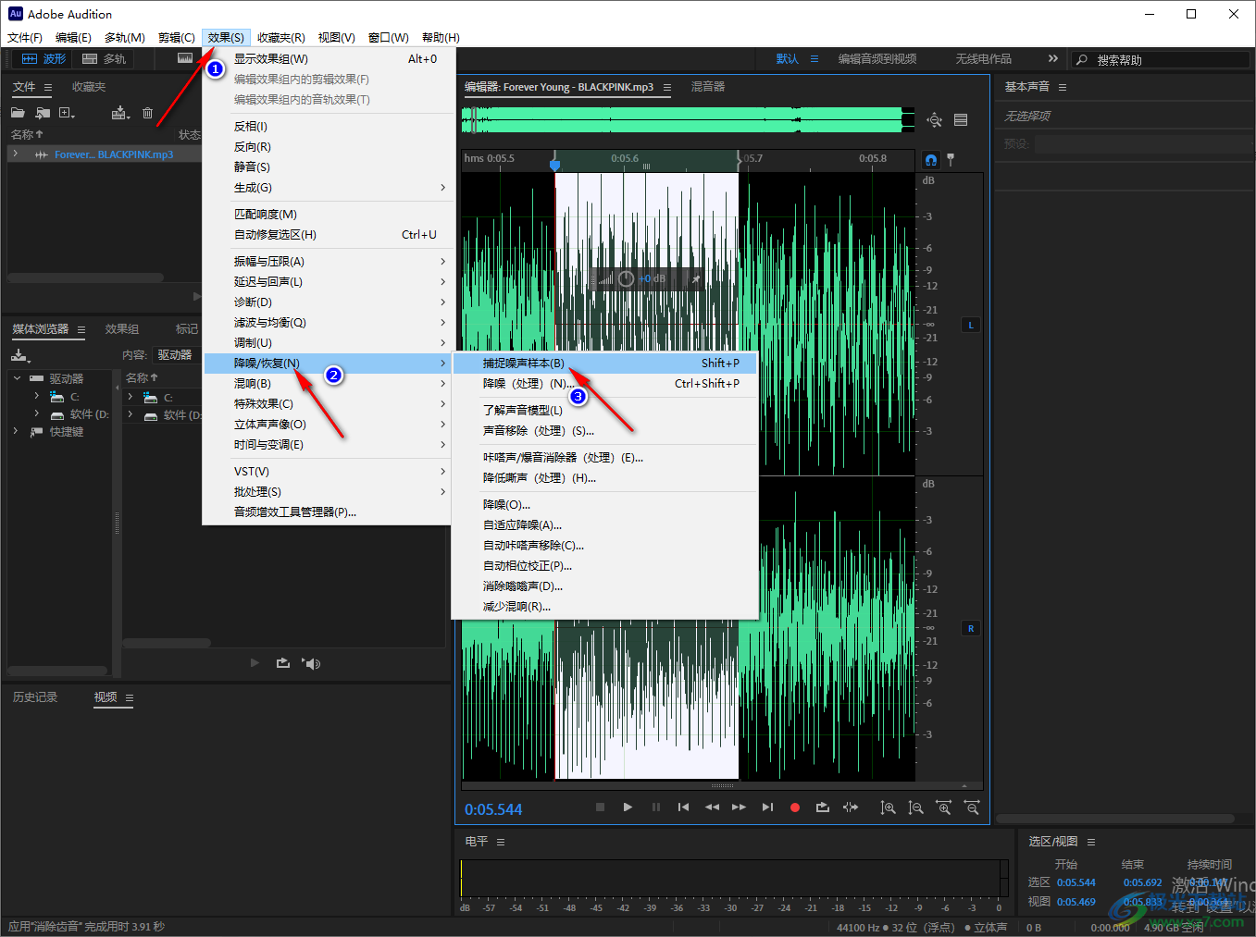Click the list view icon beside overview waveform
Screen dimensions: 1256x937
pyautogui.click(x=961, y=120)
